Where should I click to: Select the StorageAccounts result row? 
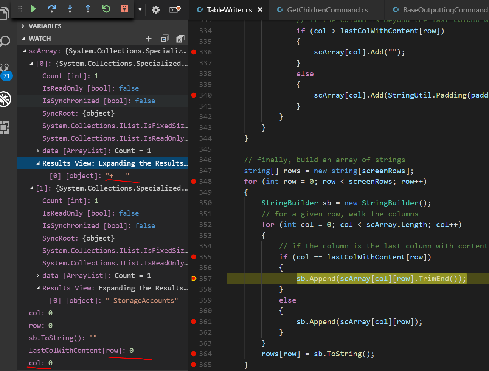click(x=113, y=301)
